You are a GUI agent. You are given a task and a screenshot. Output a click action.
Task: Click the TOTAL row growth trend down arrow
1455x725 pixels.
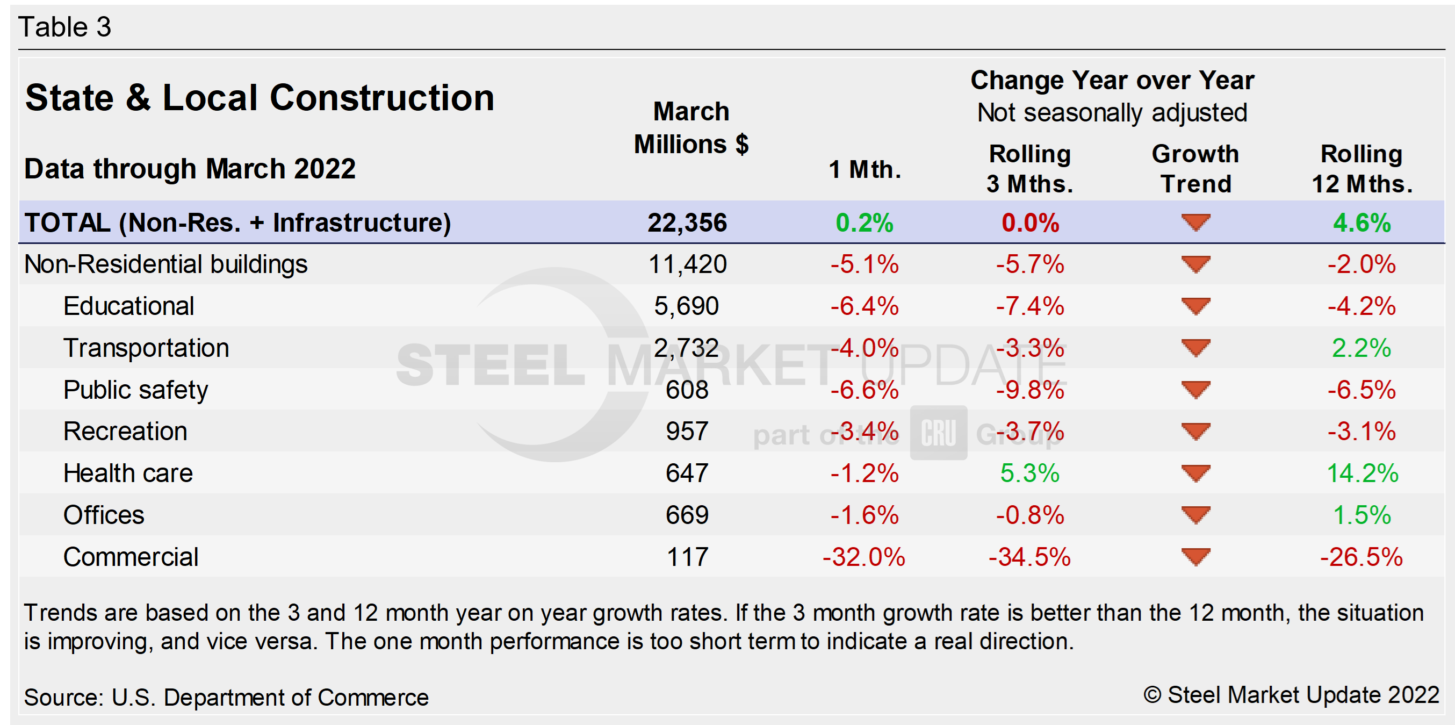1195,222
